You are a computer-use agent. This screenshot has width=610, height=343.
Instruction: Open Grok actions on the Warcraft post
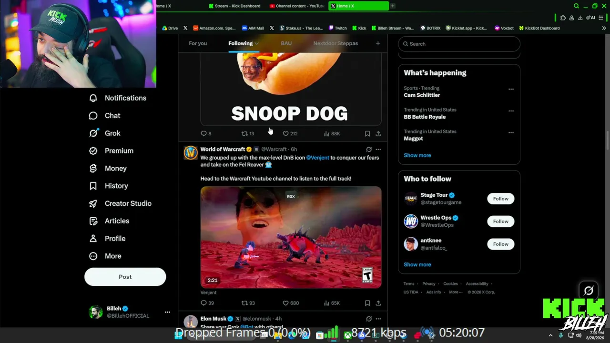[x=369, y=150]
